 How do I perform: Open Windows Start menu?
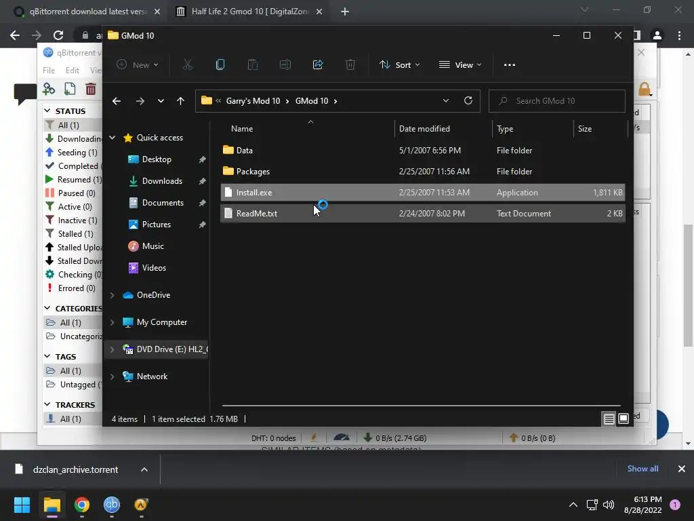pyautogui.click(x=22, y=505)
